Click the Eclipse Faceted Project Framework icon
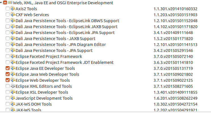The image size is (211, 113). (13, 56)
